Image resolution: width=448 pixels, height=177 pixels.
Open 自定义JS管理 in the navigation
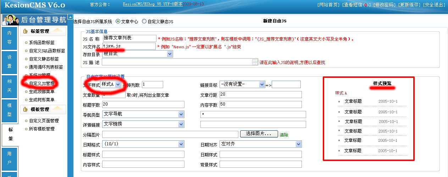42,84
